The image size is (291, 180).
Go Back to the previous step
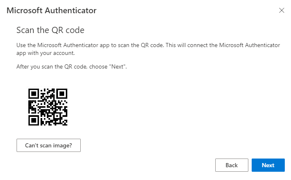click(231, 165)
